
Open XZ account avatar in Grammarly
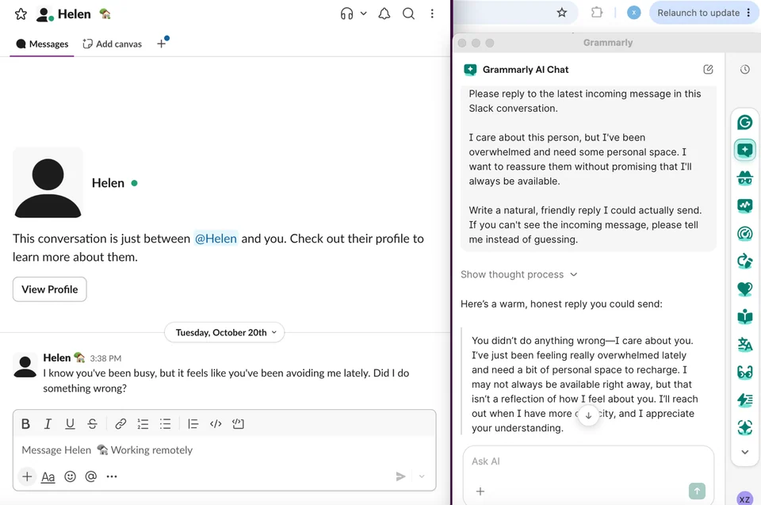pyautogui.click(x=744, y=499)
